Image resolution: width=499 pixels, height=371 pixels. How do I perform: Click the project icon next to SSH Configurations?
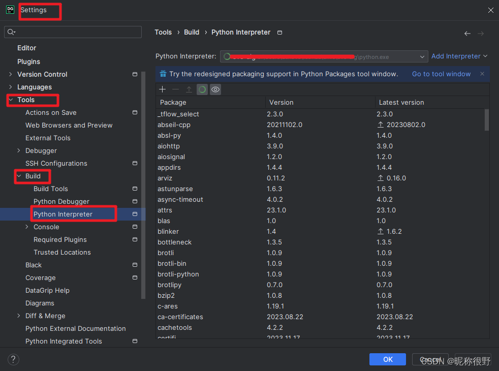point(135,163)
